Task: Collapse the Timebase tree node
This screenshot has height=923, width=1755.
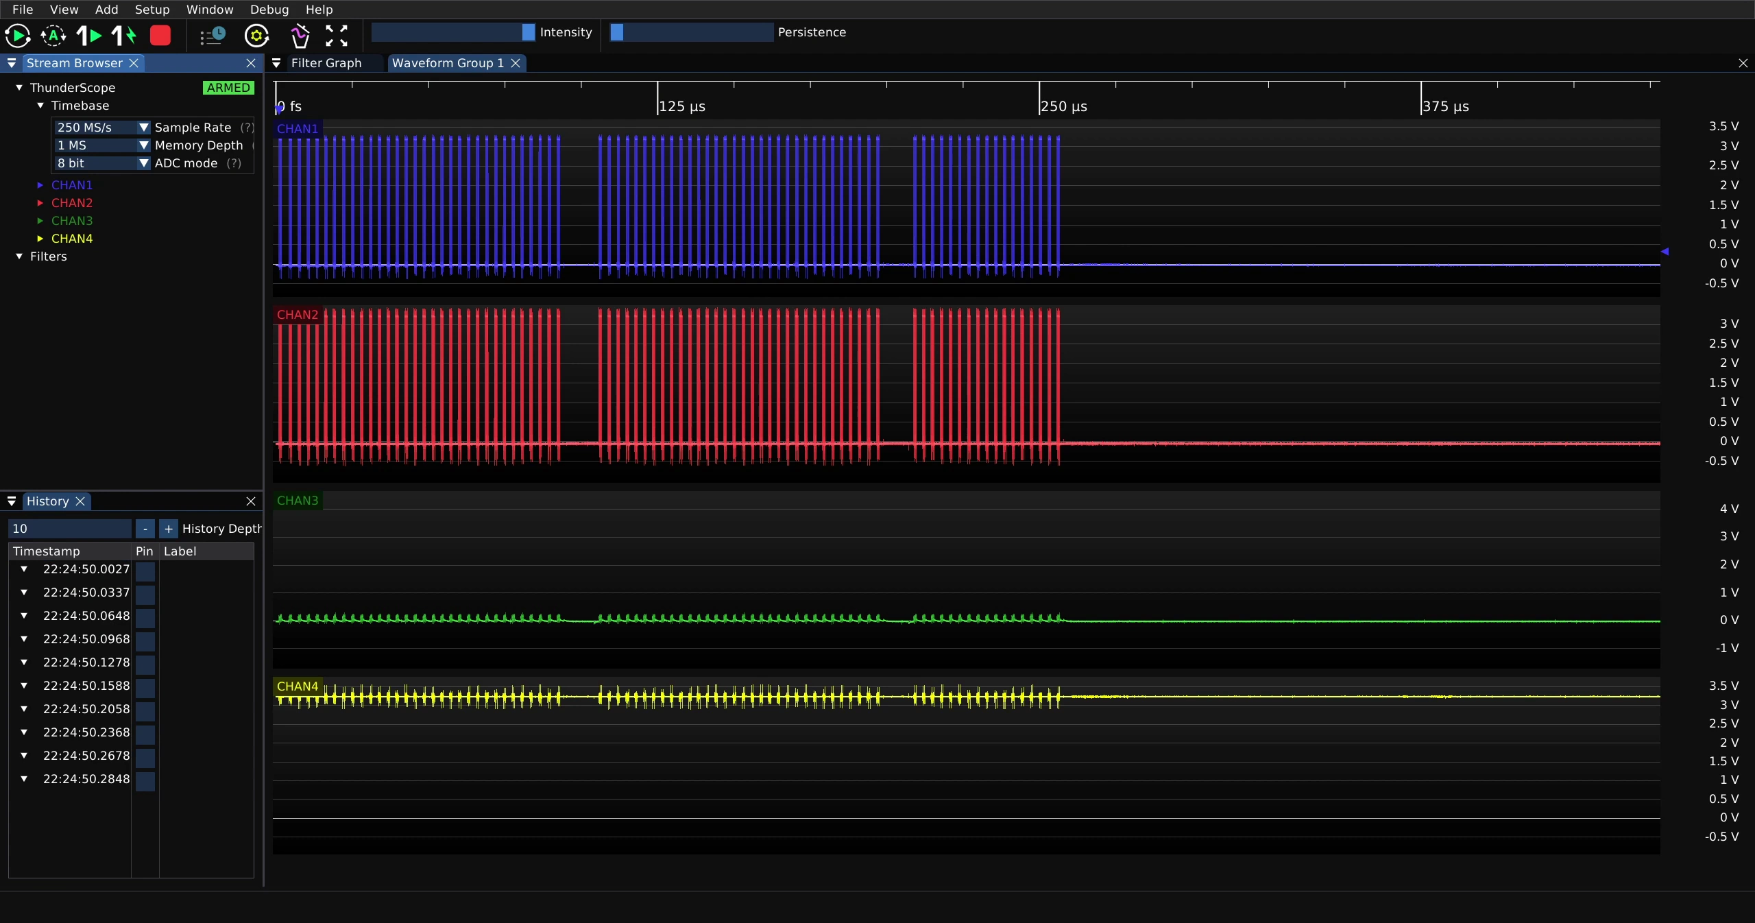Action: pyautogui.click(x=40, y=106)
